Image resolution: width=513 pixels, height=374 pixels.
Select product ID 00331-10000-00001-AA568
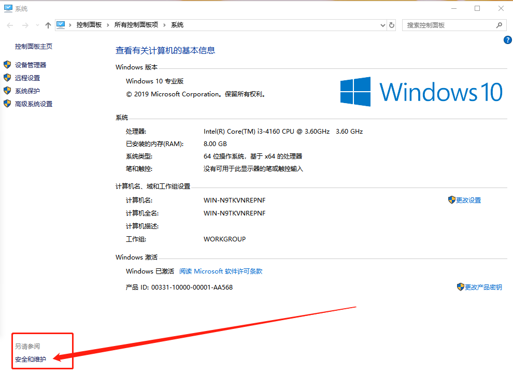click(x=192, y=287)
